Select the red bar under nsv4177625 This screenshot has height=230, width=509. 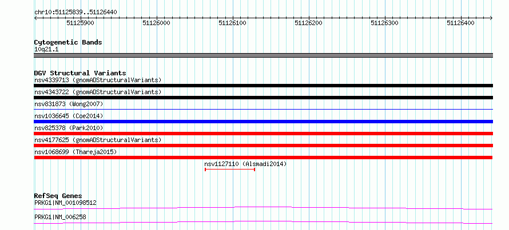pos(263,146)
